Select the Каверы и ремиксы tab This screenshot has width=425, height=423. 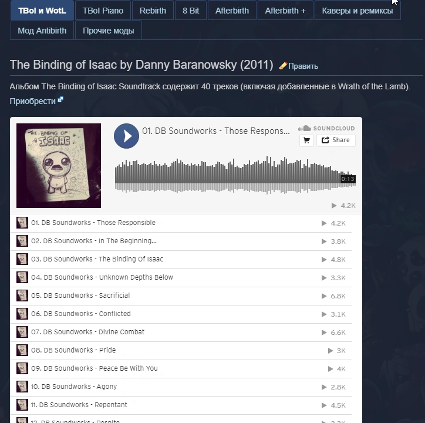(357, 11)
